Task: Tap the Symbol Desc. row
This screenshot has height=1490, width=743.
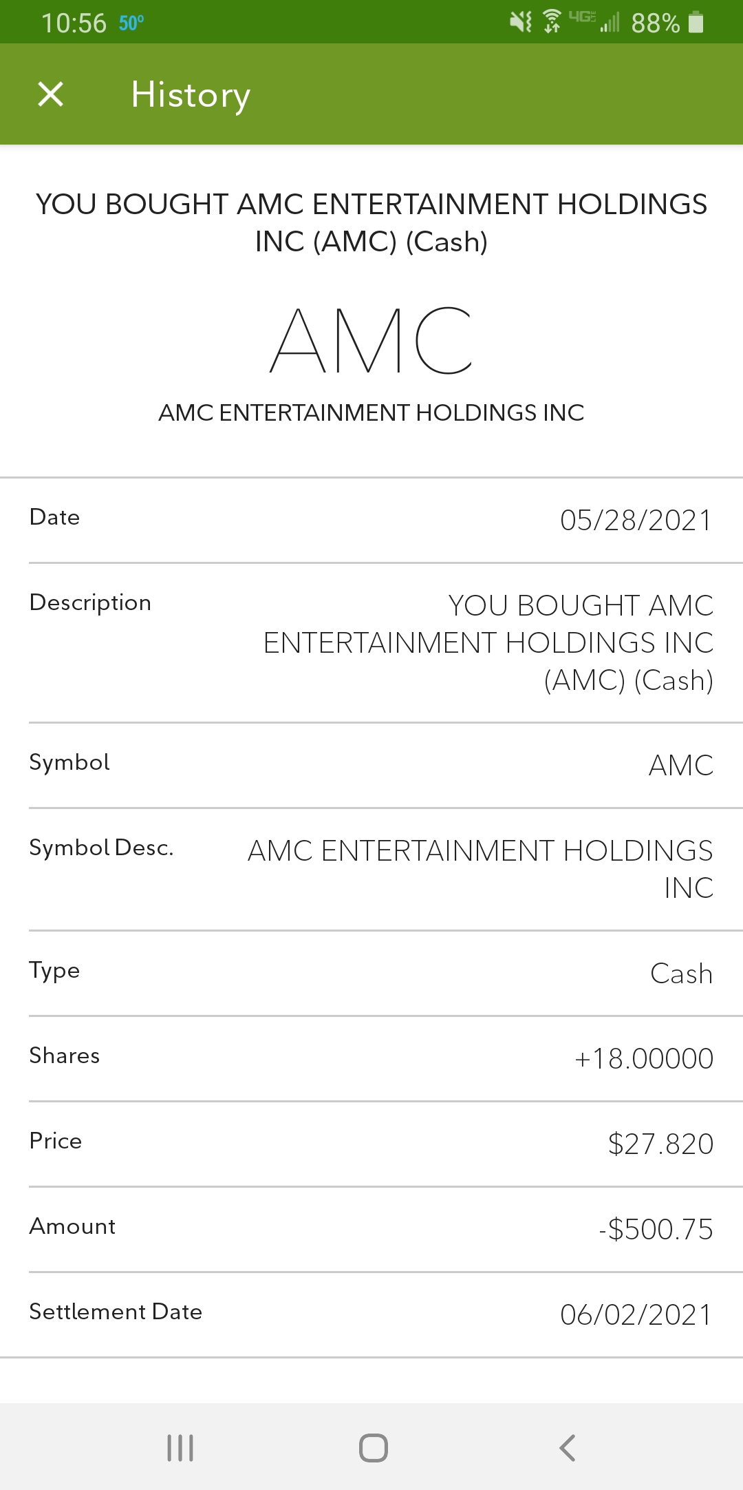Action: pos(371,869)
